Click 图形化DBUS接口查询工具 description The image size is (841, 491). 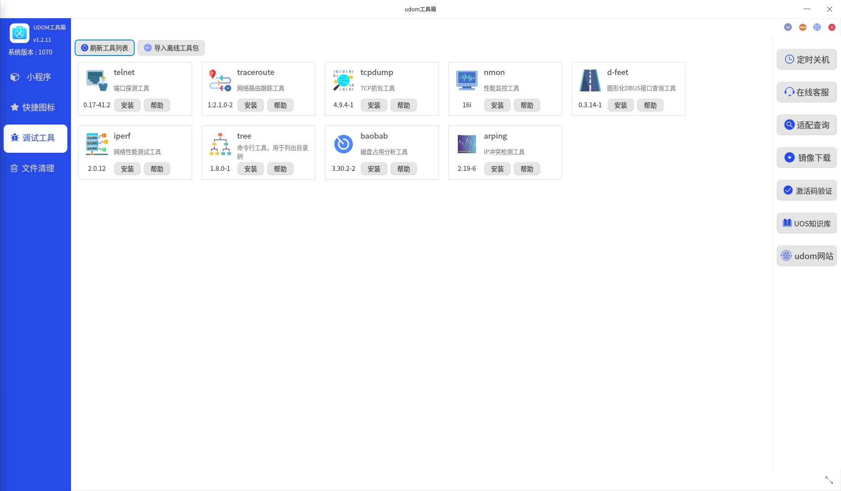point(641,88)
